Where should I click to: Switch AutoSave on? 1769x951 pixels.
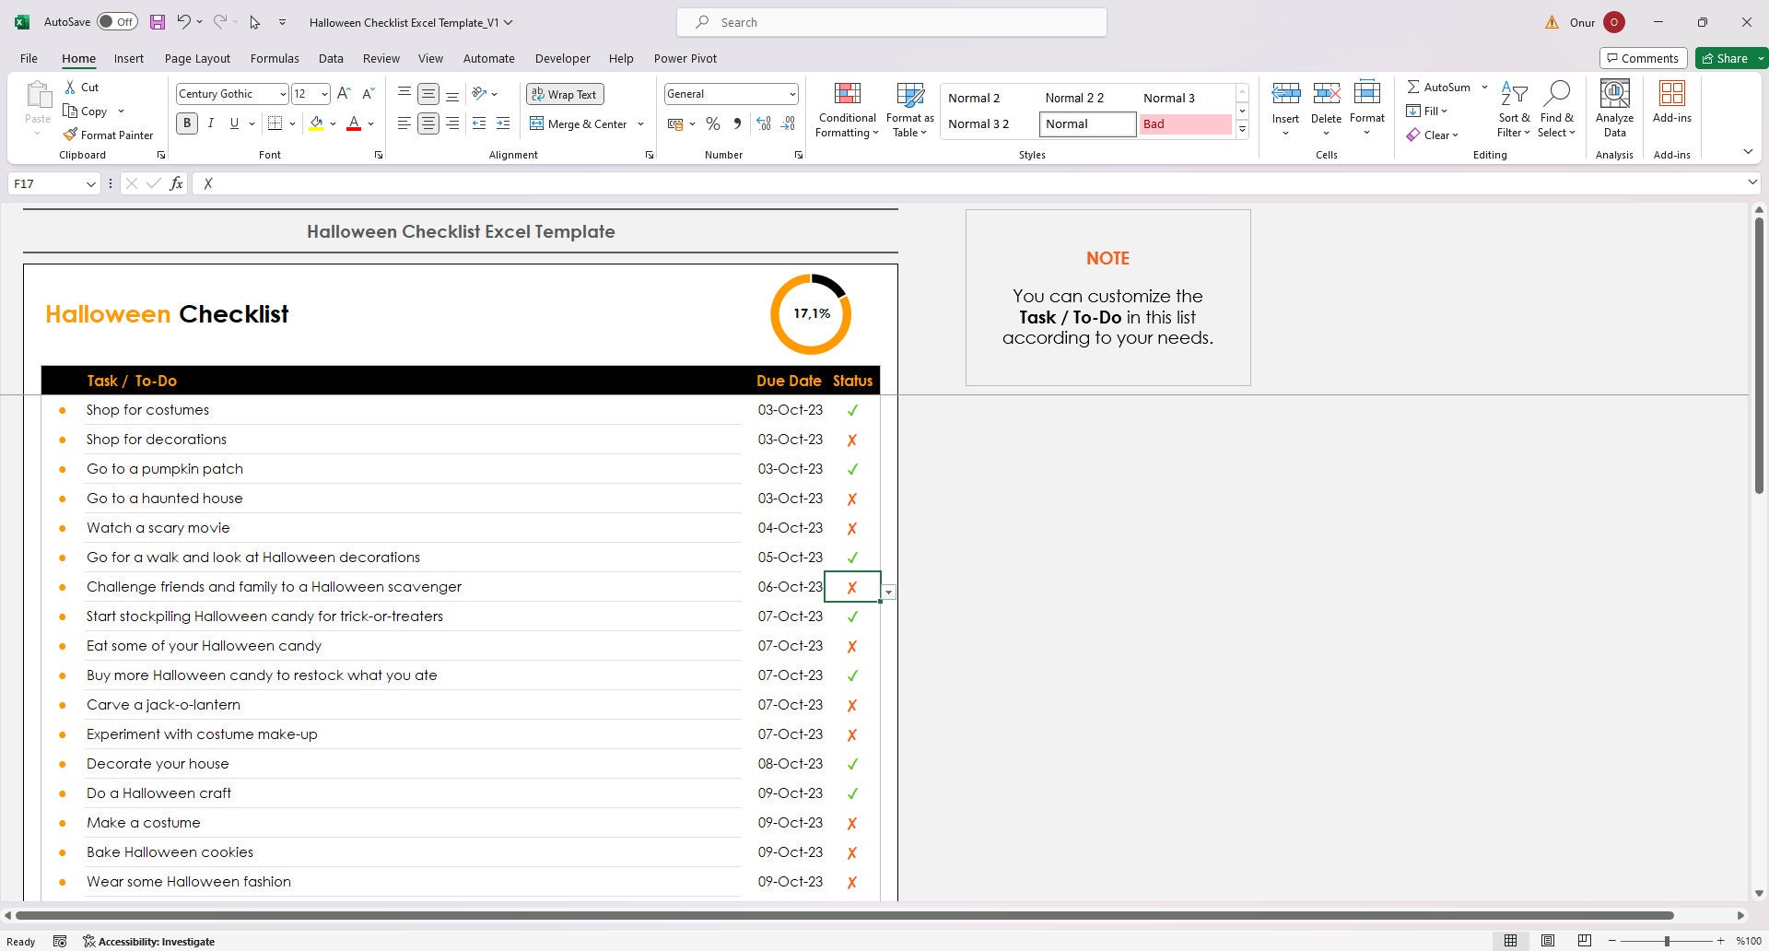click(x=117, y=20)
